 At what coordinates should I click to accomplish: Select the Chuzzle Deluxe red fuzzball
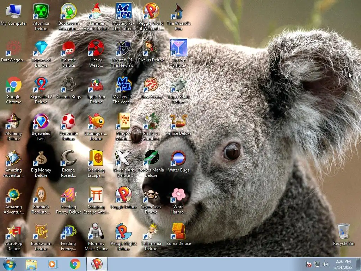click(x=69, y=48)
